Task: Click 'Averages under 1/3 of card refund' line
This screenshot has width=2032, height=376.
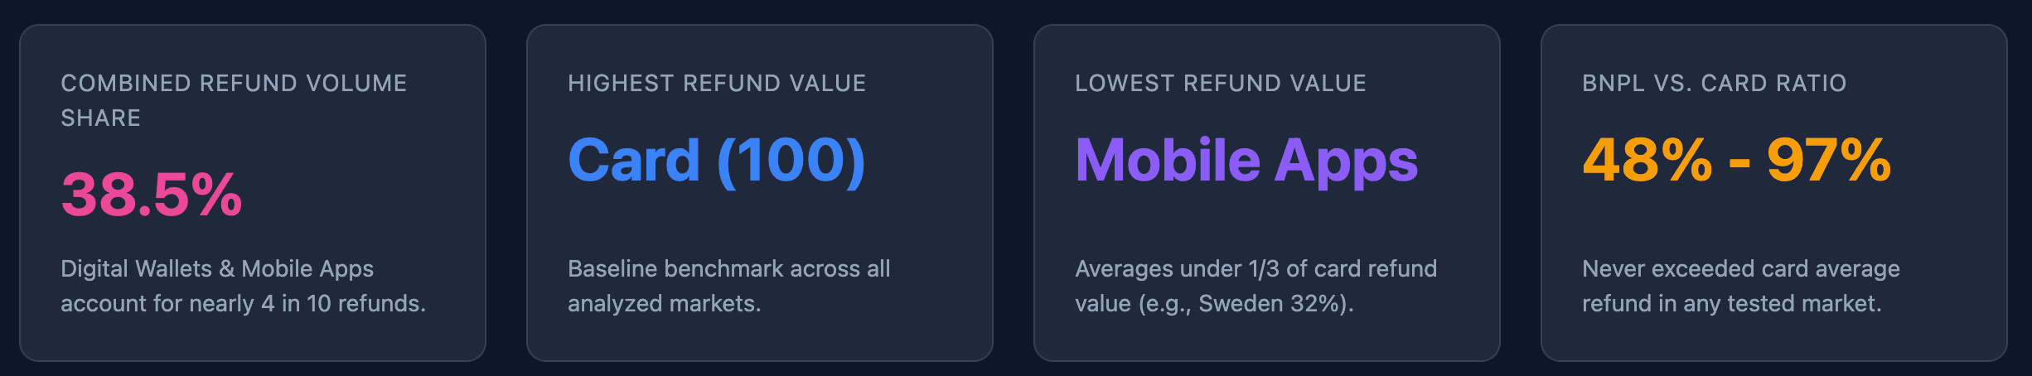Action: (1255, 268)
